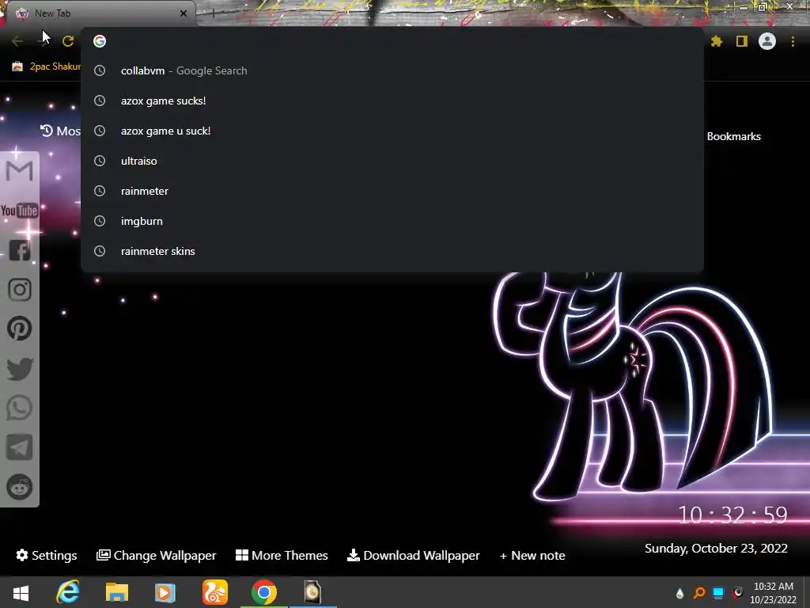Open File Explorer from taskbar
Viewport: 810px width, 608px height.
[x=117, y=592]
